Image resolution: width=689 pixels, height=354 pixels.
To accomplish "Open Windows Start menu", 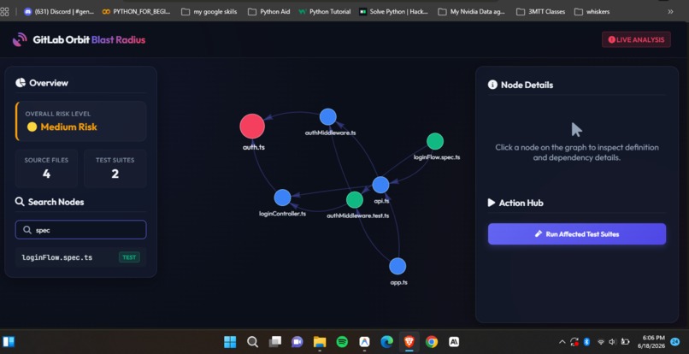I will click(x=230, y=342).
